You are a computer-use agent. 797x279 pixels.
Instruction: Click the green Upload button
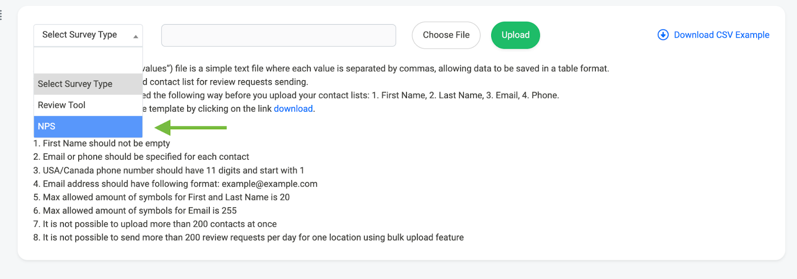click(x=515, y=35)
